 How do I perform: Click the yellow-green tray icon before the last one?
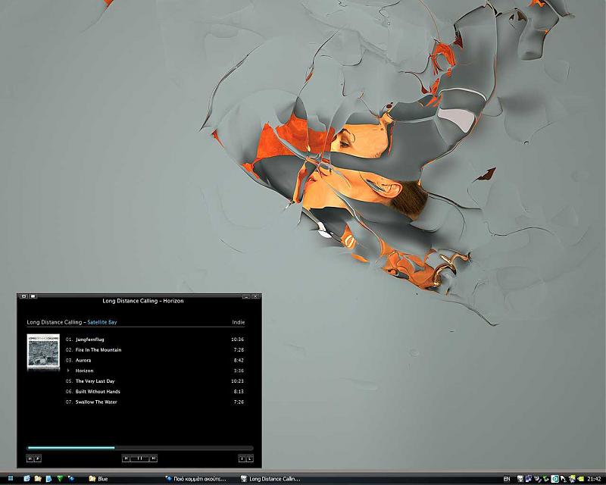572,479
